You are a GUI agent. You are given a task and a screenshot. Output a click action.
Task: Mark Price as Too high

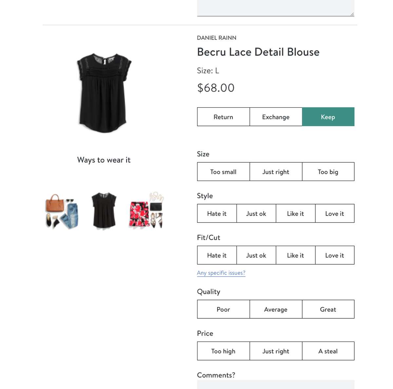(223, 351)
